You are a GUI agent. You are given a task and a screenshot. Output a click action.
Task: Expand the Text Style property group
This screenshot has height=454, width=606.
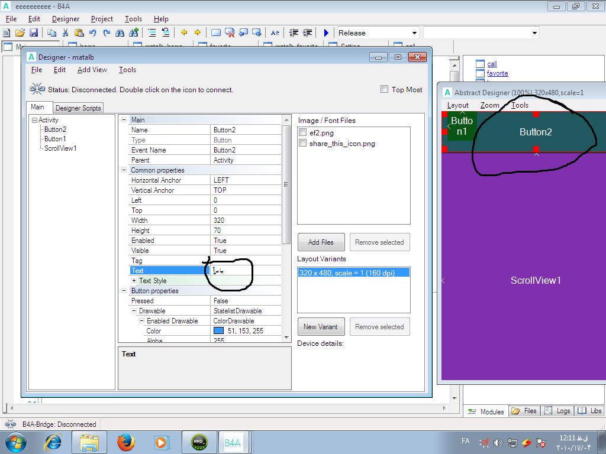tap(134, 281)
